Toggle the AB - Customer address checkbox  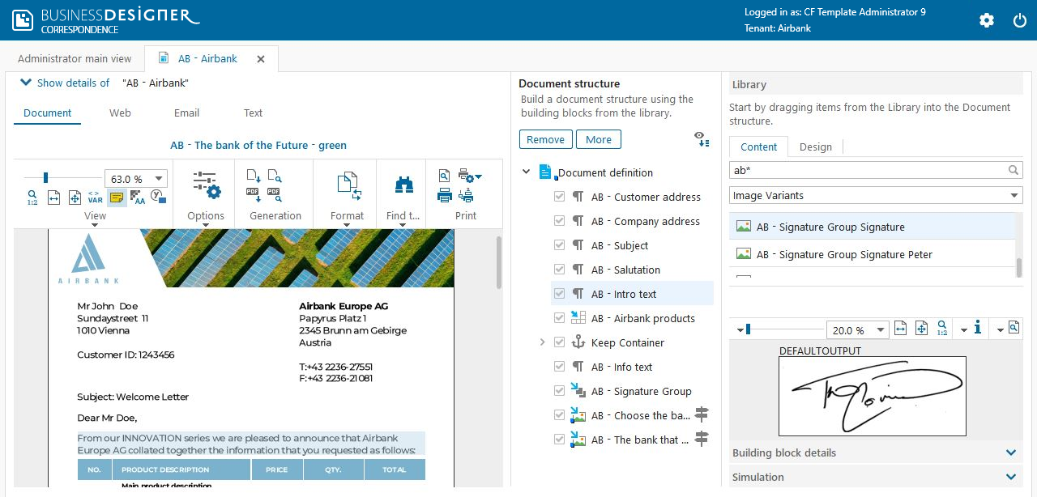click(x=559, y=197)
